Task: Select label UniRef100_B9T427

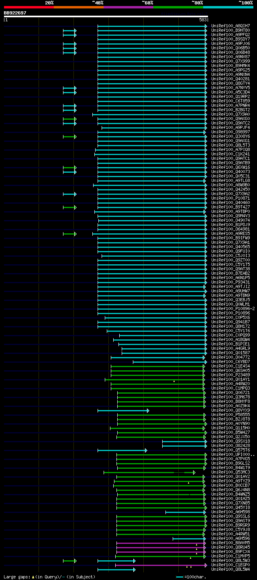Action: tap(230, 207)
